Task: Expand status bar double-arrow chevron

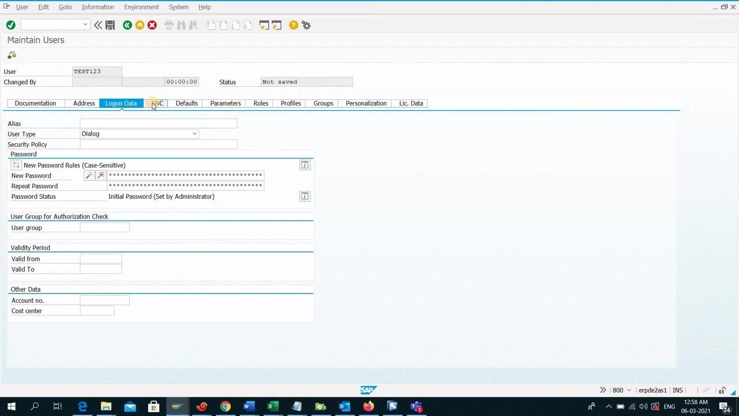Action: (603, 390)
